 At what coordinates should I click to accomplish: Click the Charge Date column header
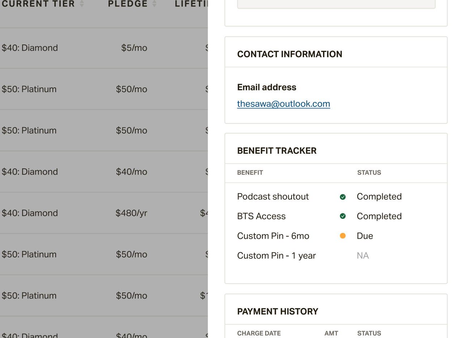click(x=259, y=333)
